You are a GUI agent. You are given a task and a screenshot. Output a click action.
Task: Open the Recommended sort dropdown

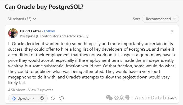(x=160, y=19)
